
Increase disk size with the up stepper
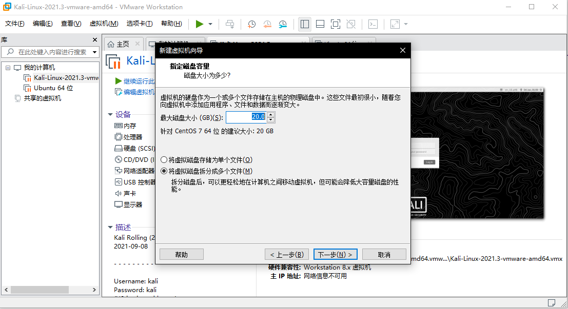(271, 114)
